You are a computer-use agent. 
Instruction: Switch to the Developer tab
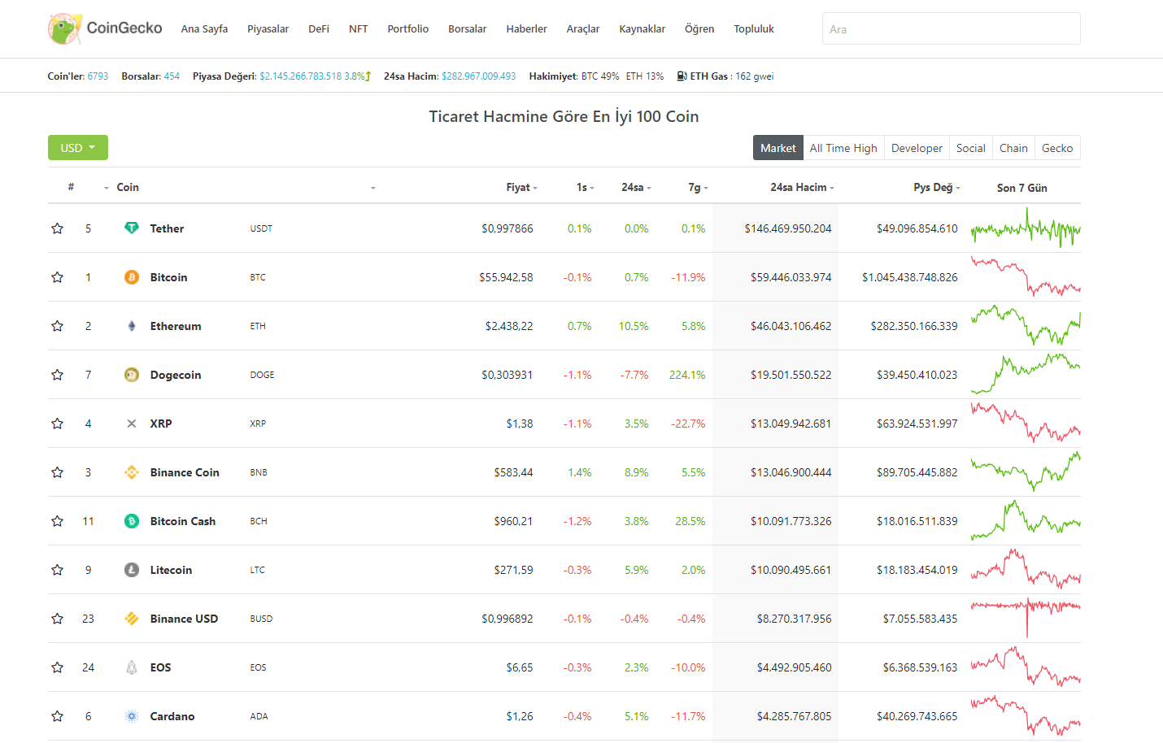pos(917,148)
